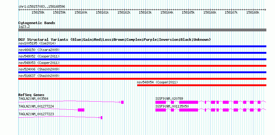Open TAGLN2|NM_003564 transcript label
The image size is (275, 135).
[33, 99]
